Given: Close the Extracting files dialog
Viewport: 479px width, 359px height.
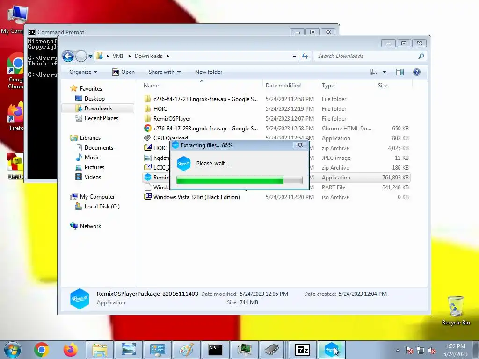Looking at the screenshot, I should [300, 145].
